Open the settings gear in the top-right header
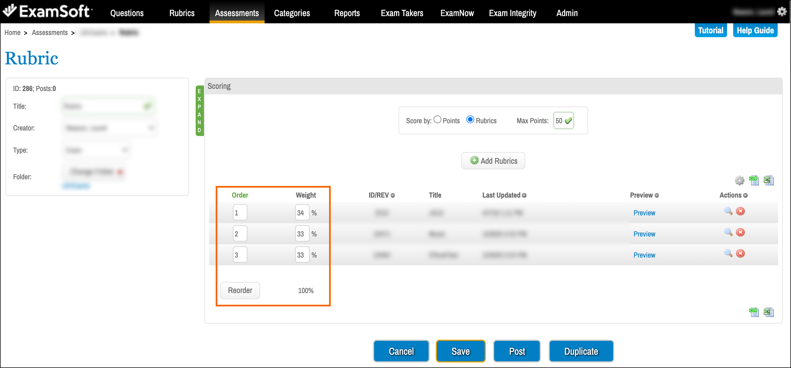This screenshot has height=368, width=791. pos(782,12)
